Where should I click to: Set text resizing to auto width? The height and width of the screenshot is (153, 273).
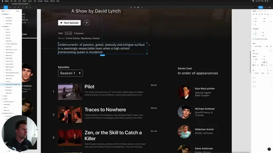pos(262,62)
